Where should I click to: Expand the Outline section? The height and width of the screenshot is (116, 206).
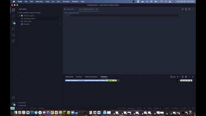(x=22, y=103)
